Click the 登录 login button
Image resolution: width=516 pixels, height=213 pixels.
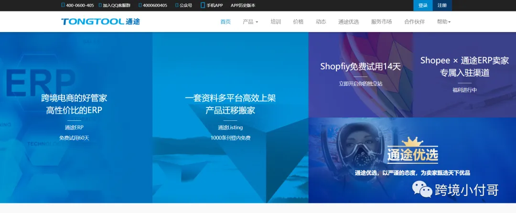[x=423, y=5]
